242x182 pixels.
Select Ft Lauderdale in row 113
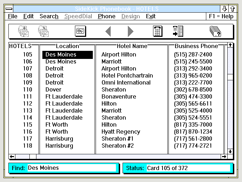coord(64,110)
